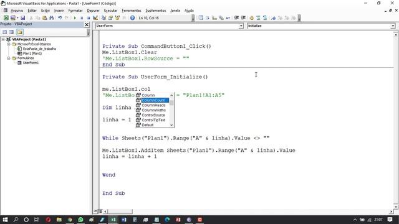Toggle Design Mode icon
The image size is (399, 224).
pos(95,18)
